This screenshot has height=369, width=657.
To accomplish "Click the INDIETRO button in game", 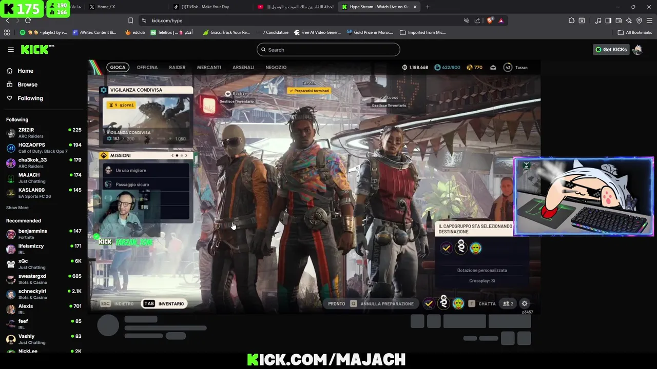I will pyautogui.click(x=118, y=303).
